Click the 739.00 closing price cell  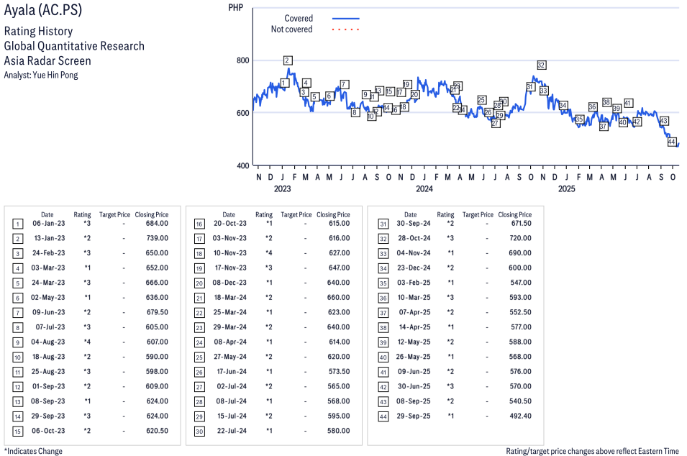(x=156, y=238)
